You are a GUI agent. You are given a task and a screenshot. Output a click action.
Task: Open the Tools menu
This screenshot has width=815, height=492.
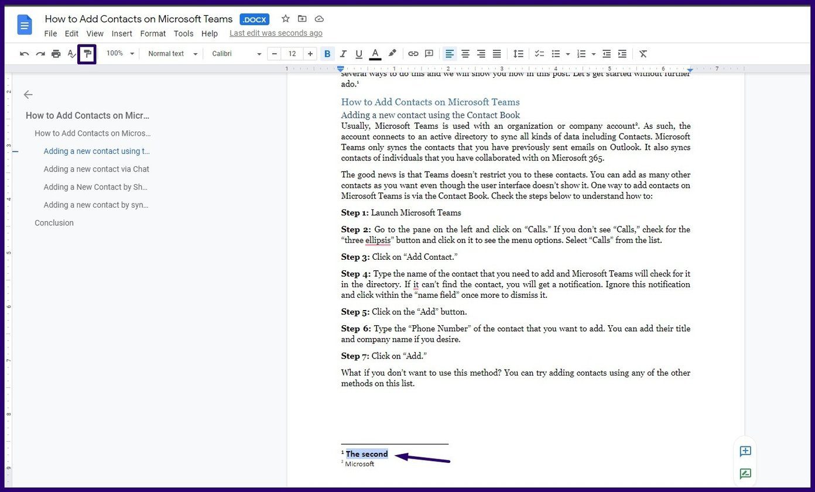[184, 34]
